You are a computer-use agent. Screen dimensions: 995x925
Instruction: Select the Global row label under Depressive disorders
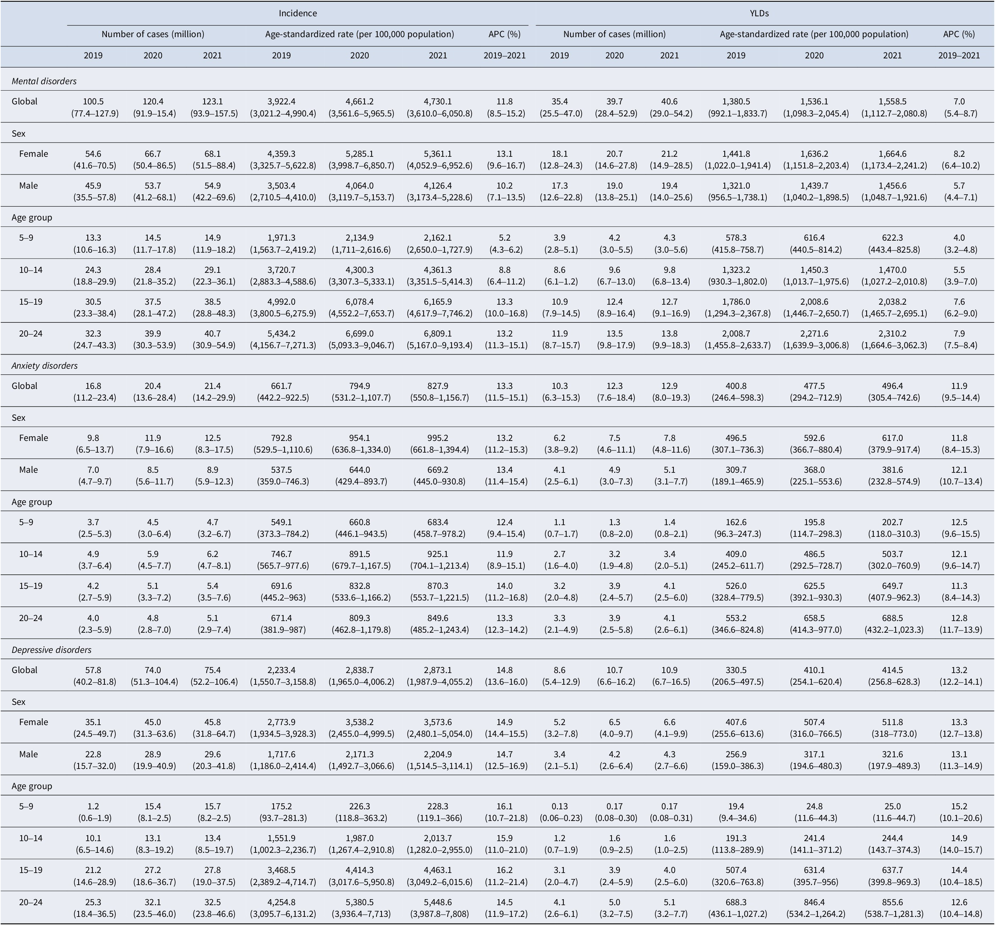tap(24, 670)
